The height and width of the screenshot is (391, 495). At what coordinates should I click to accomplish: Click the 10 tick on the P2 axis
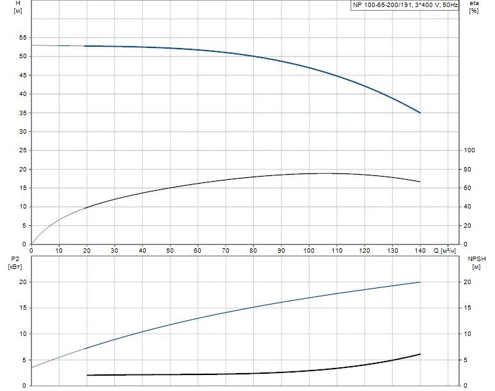[x=23, y=334]
